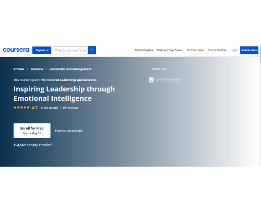Open Online Degrees link
261x209 pixels.
click(x=144, y=50)
